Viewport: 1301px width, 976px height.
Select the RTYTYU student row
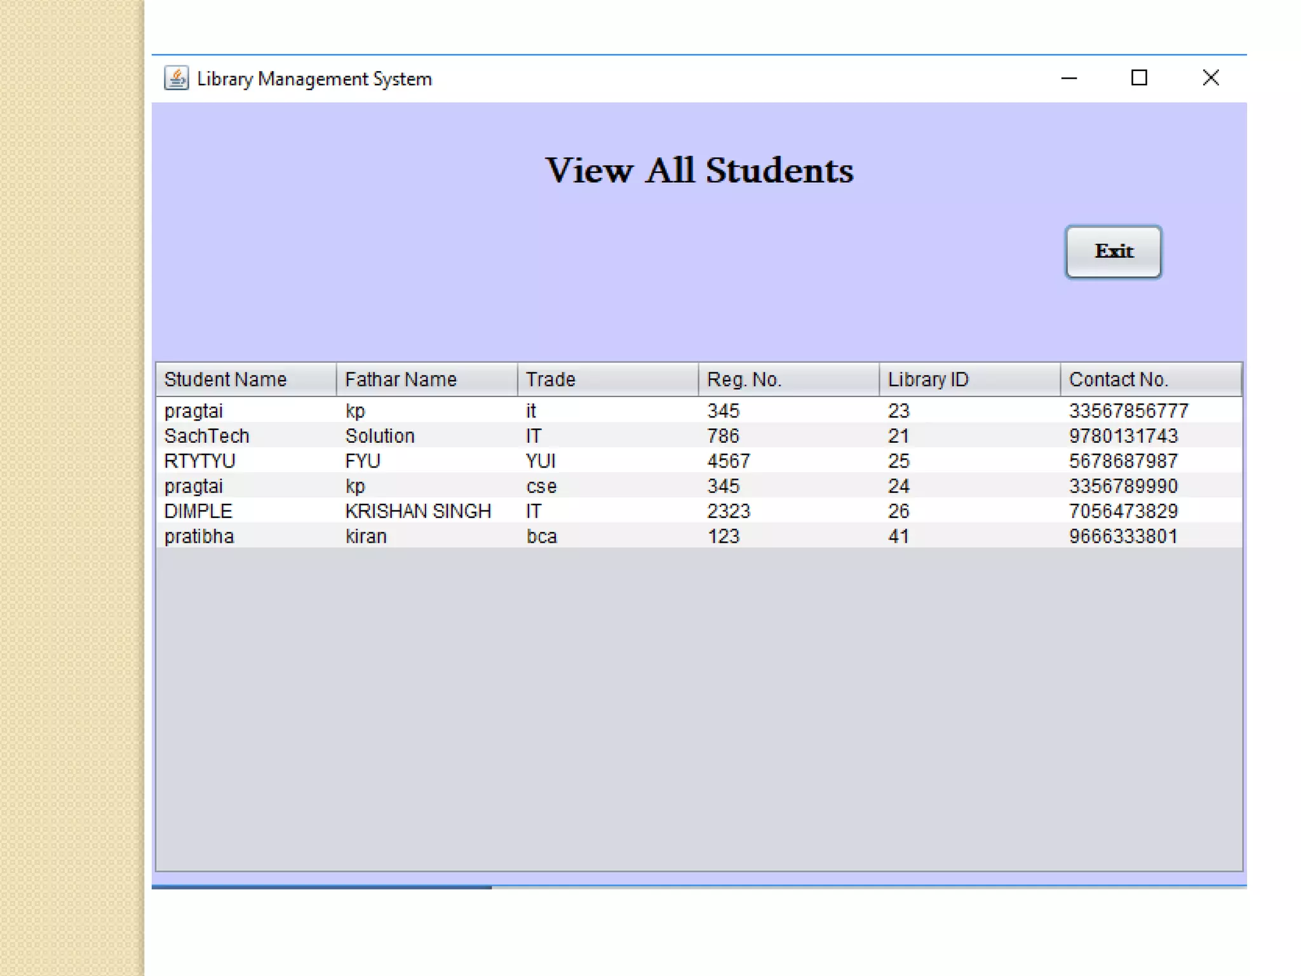tap(200, 461)
